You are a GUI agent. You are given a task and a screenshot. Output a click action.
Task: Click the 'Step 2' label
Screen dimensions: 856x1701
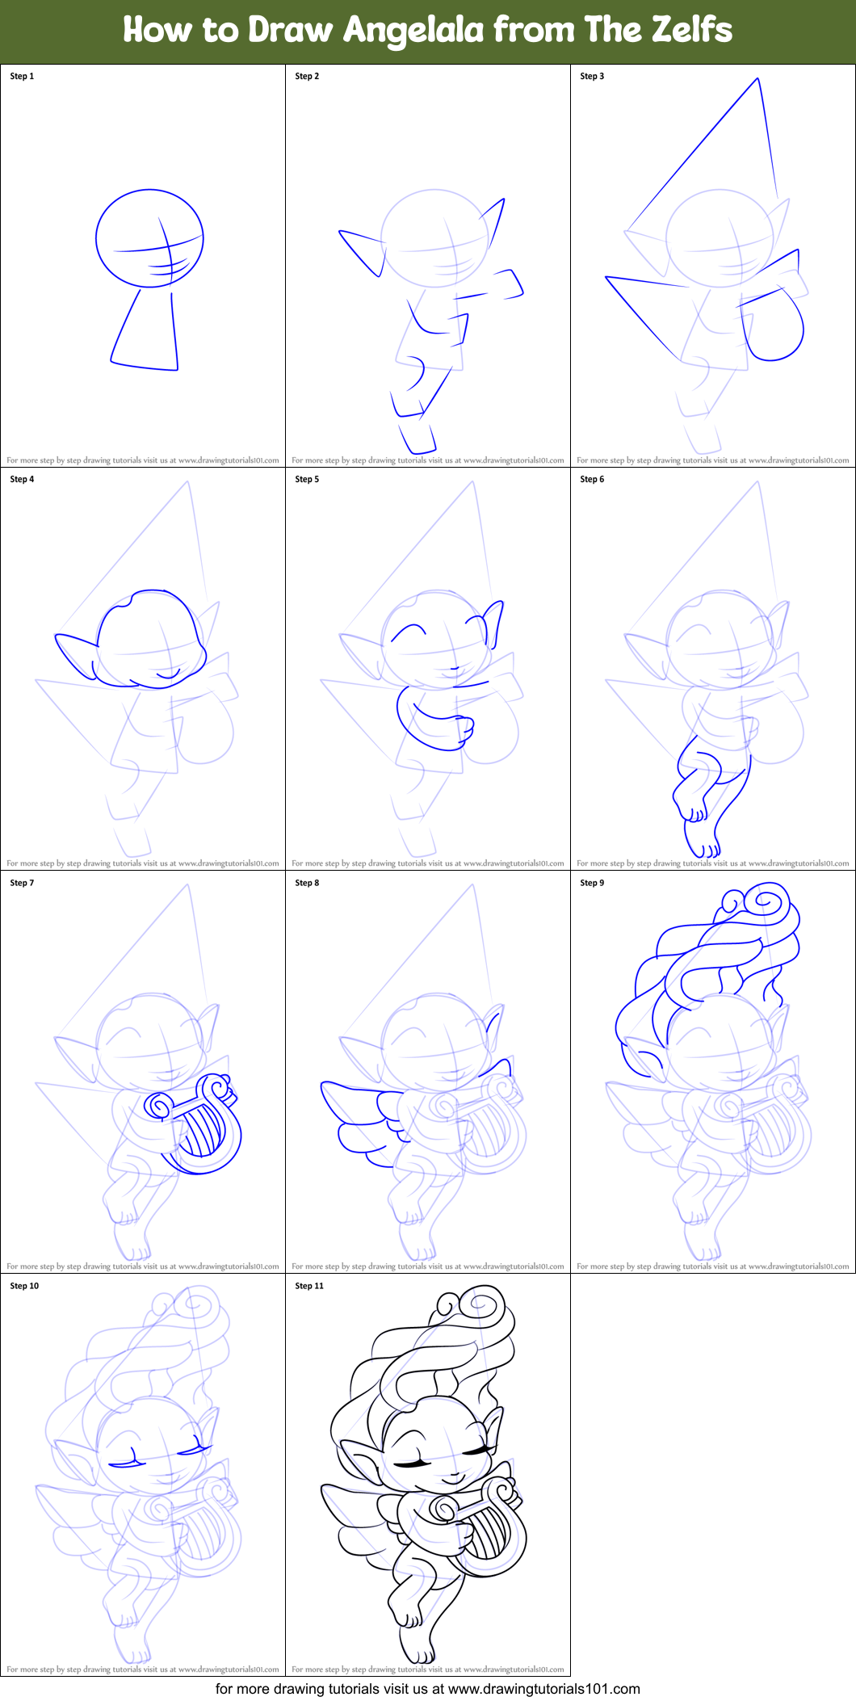tap(307, 76)
